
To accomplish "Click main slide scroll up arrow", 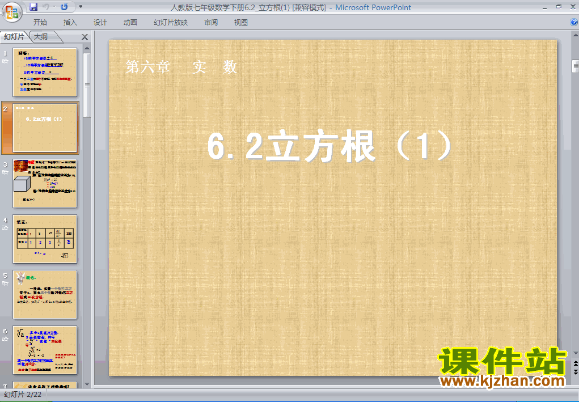I will click(x=575, y=35).
